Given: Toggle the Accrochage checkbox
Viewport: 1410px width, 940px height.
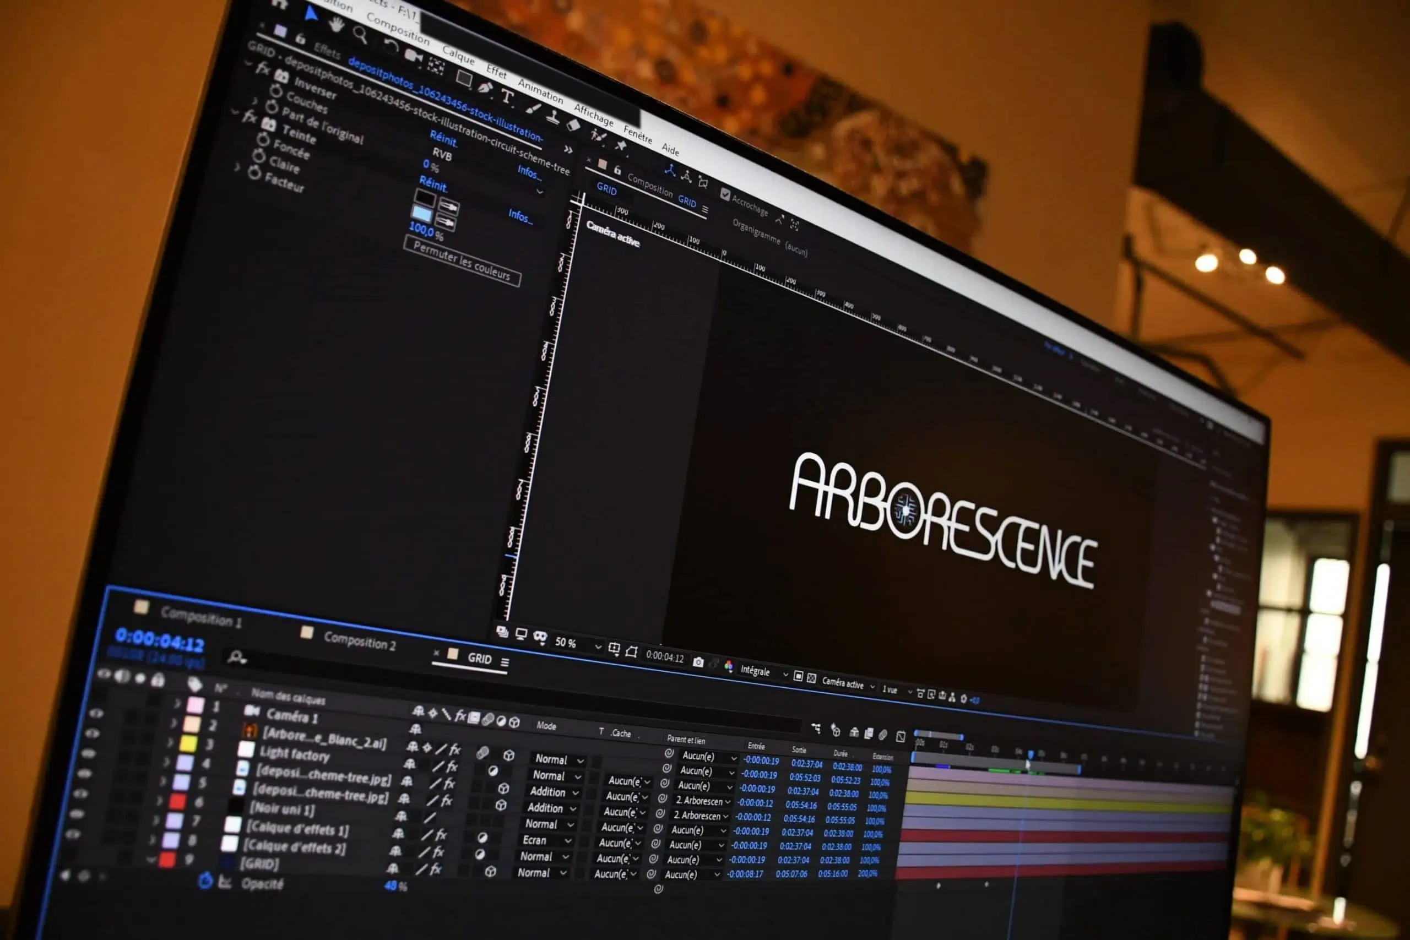Looking at the screenshot, I should point(725,194).
